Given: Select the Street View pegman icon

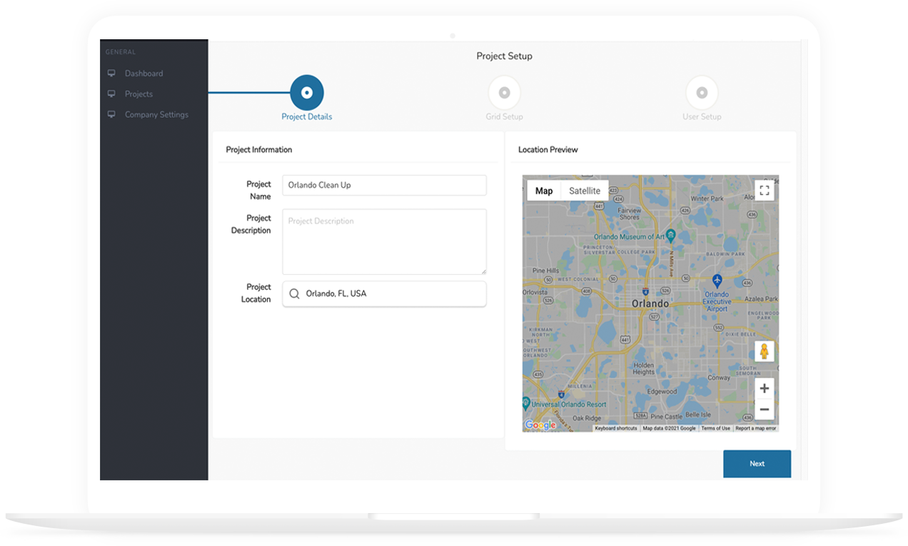Looking at the screenshot, I should click(x=764, y=351).
